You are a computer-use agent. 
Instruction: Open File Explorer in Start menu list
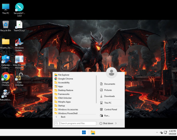tap(75, 75)
